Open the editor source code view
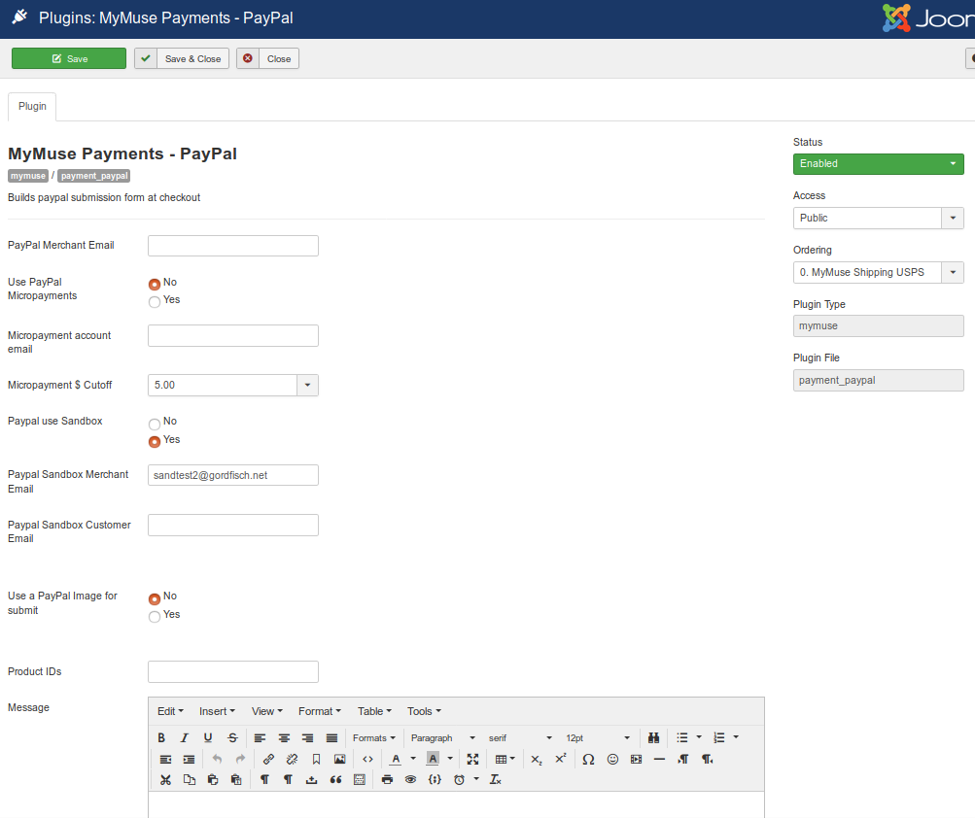The image size is (975, 818). 366,759
